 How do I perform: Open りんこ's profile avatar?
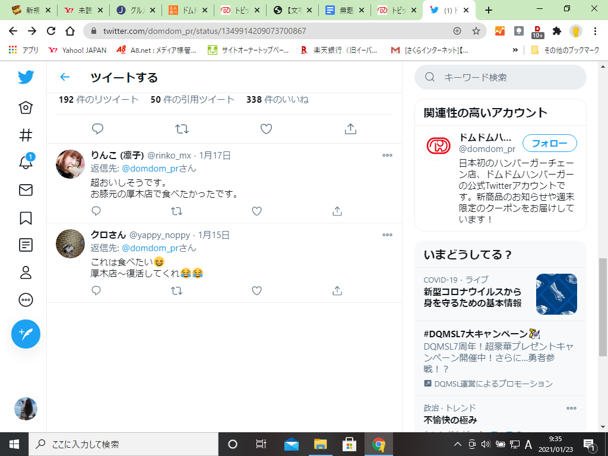70,164
